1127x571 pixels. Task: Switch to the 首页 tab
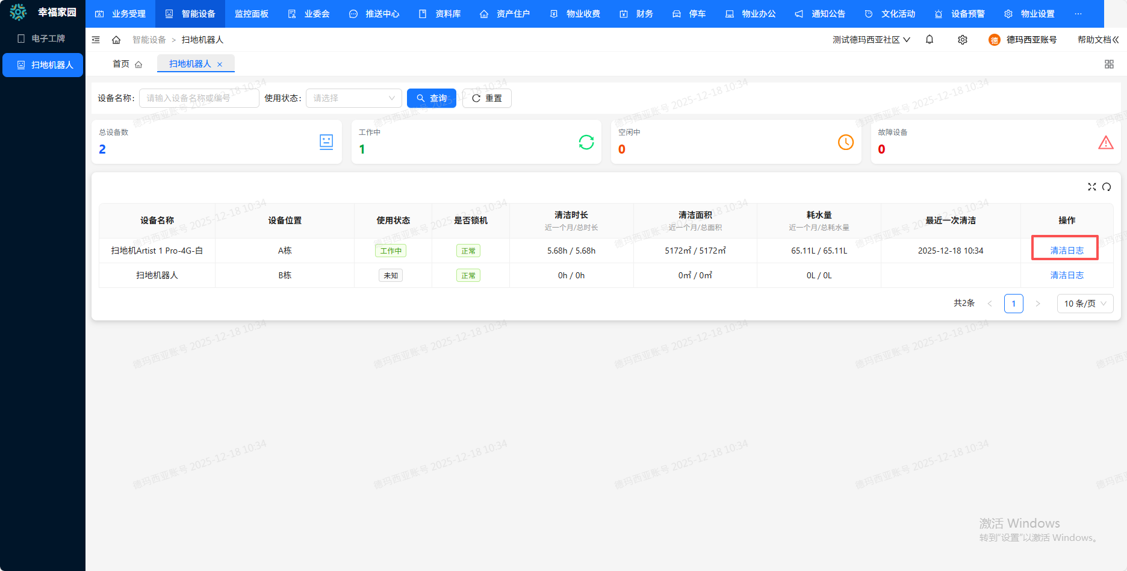pos(127,64)
